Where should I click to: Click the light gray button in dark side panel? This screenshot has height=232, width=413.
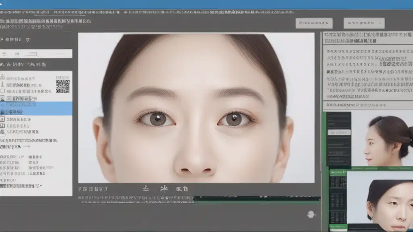tap(339, 133)
